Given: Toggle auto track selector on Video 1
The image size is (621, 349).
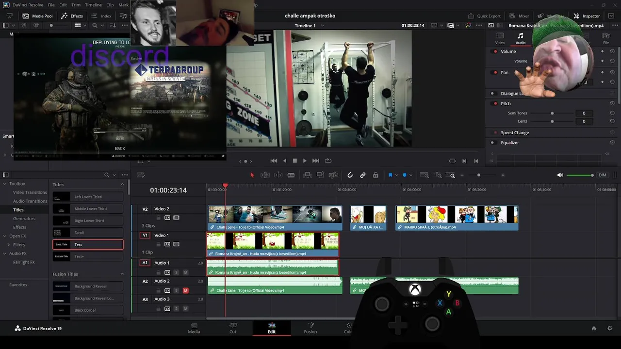Looking at the screenshot, I should pos(167,244).
